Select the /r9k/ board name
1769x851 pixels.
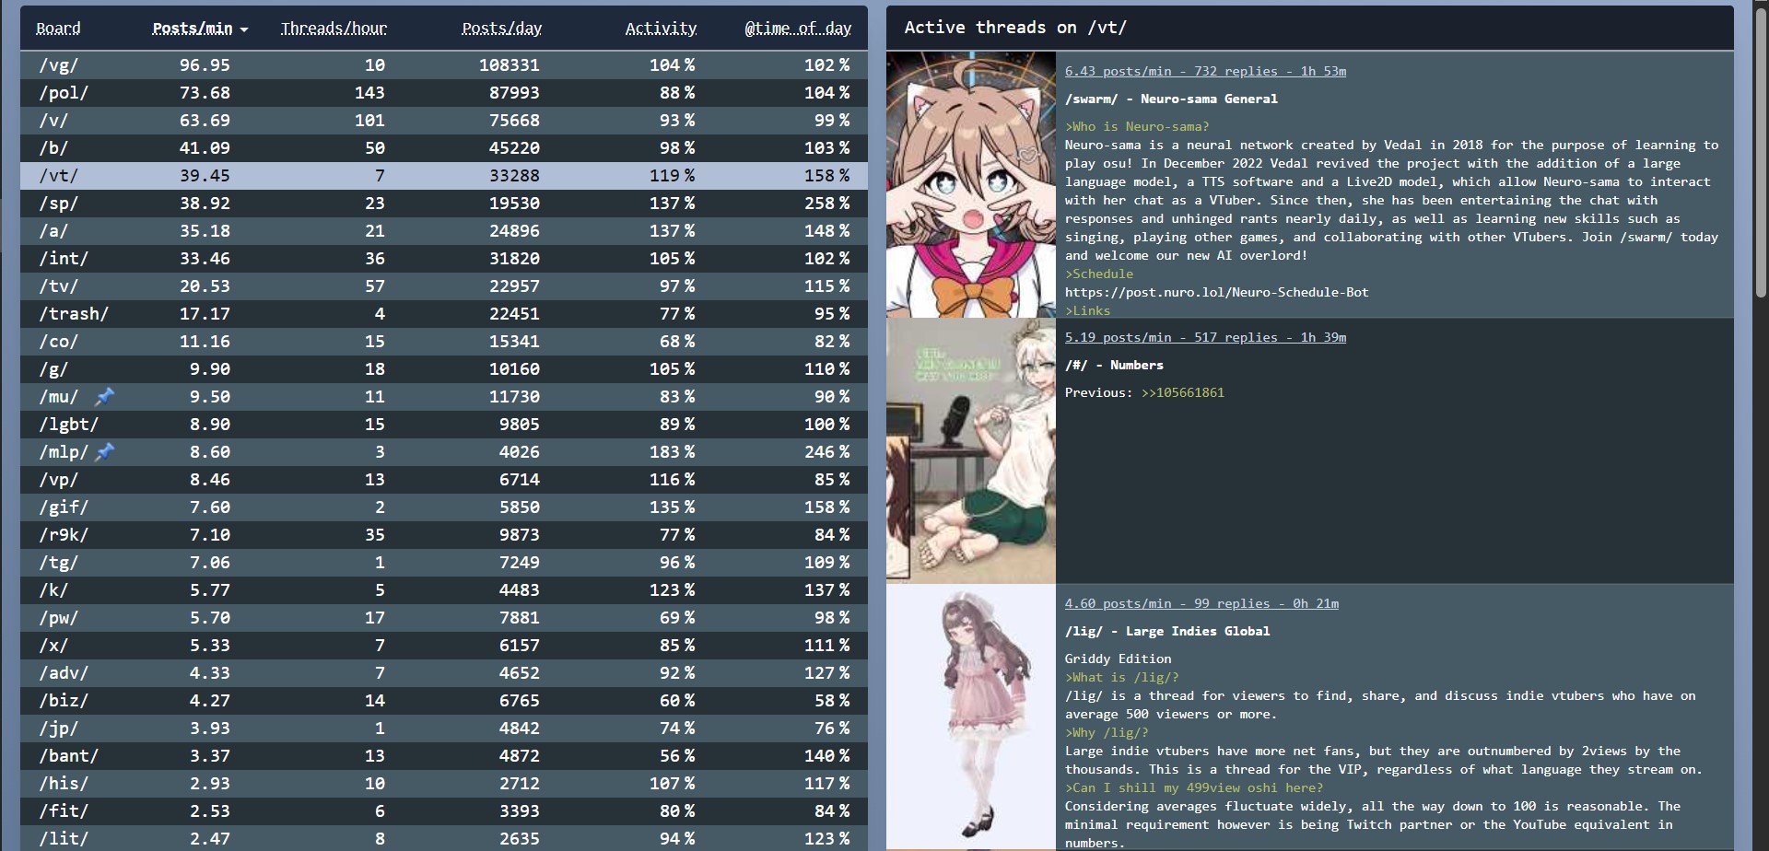[64, 535]
